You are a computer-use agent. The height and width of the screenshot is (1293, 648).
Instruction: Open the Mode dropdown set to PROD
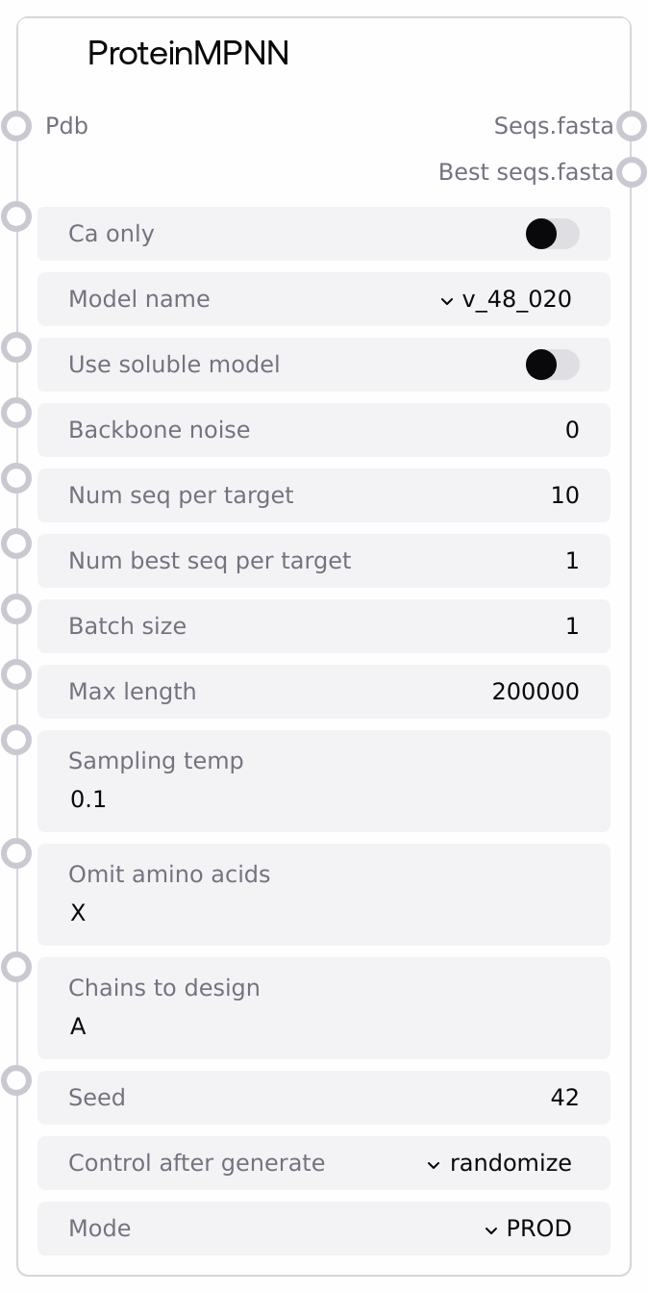(529, 1229)
